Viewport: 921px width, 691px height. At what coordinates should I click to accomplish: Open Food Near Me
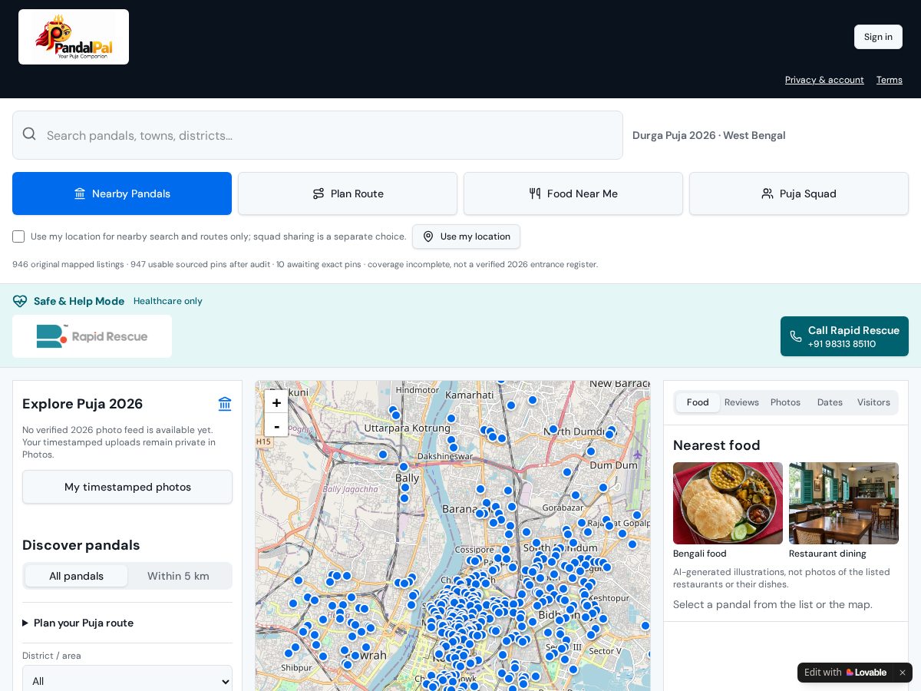click(x=573, y=193)
